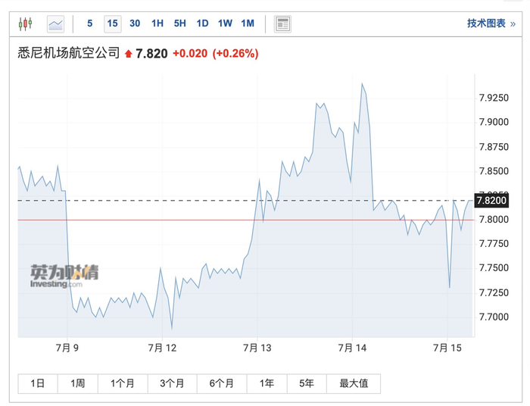Switch to candlestick chart type
Image resolution: width=530 pixels, height=406 pixels.
pyautogui.click(x=26, y=23)
